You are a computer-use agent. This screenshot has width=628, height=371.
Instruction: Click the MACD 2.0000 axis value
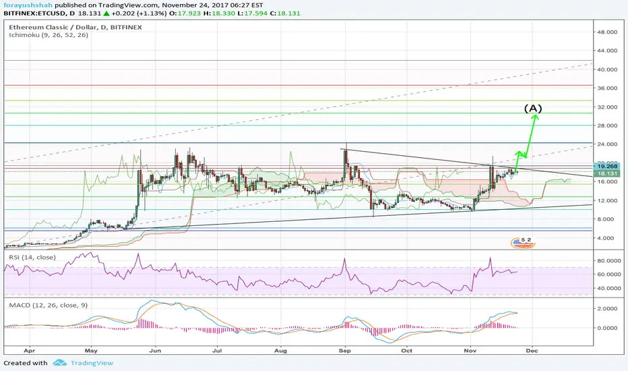(x=608, y=308)
